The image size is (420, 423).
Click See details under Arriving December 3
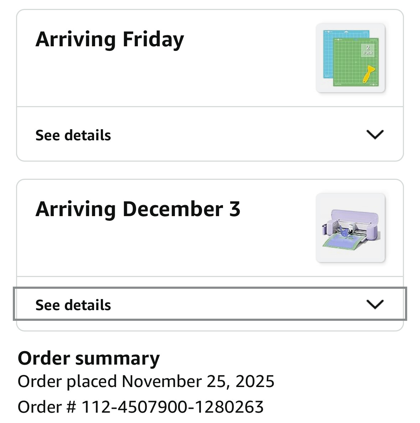coord(73,305)
